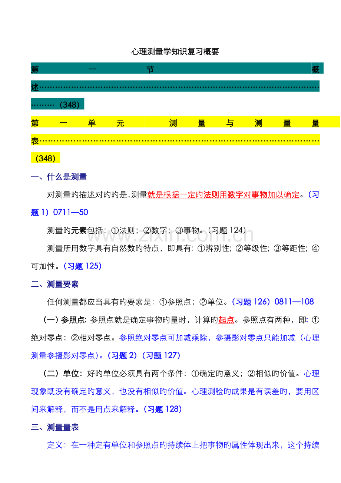
Task: Click the exam code 0811—108
Action: pyautogui.click(x=294, y=302)
